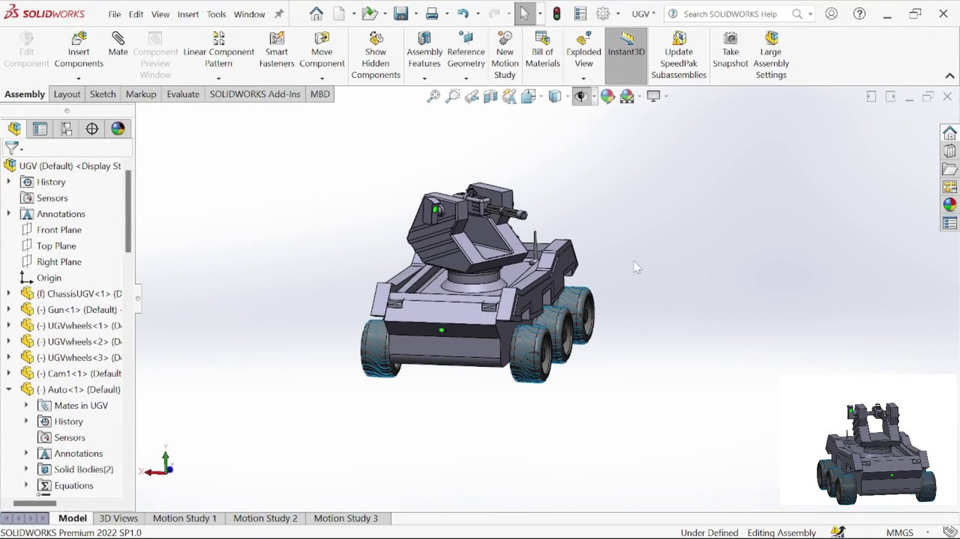Open the DisplayManager tab
The image size is (960, 539).
(118, 129)
